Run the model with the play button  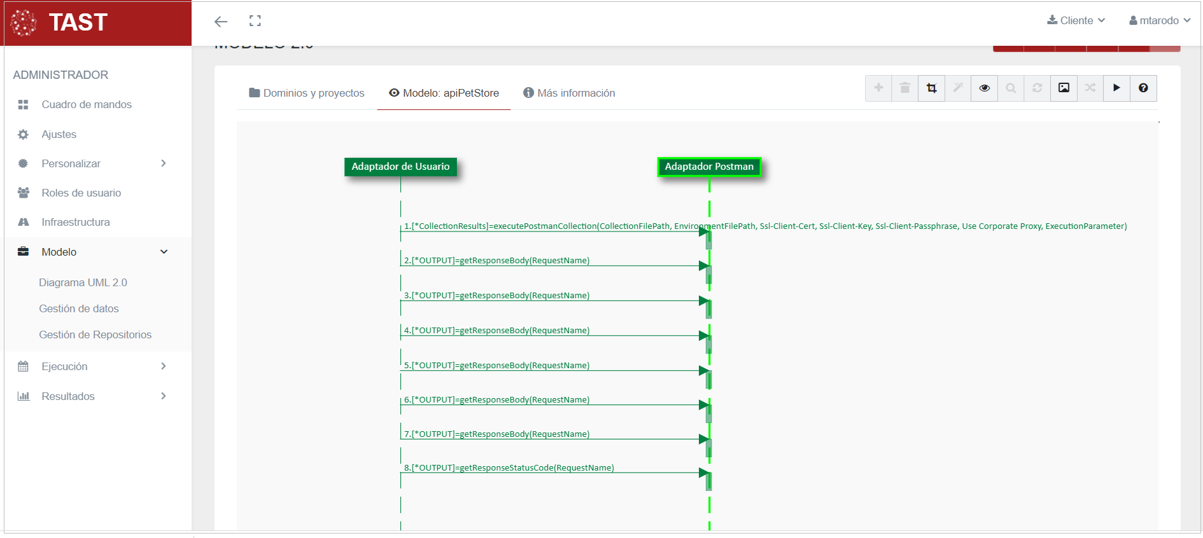tap(1116, 88)
